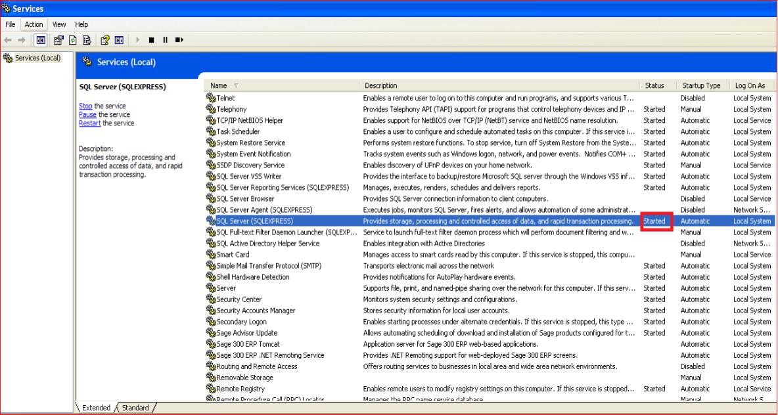Sort by the Description column header
778x415 pixels.
point(499,85)
